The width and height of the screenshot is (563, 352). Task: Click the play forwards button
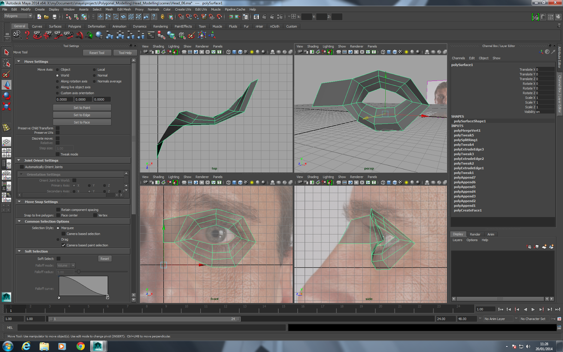coord(533,309)
